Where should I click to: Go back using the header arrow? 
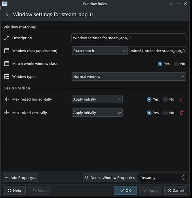tap(7, 14)
